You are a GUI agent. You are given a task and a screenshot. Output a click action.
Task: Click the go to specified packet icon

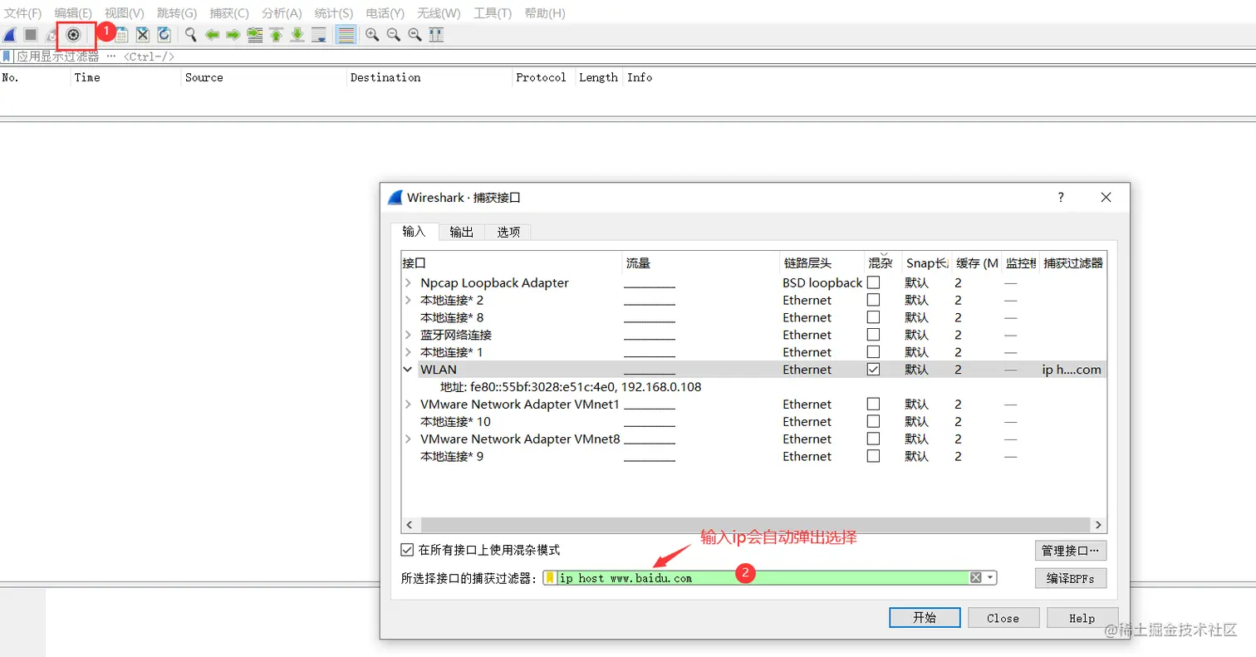[x=255, y=35]
